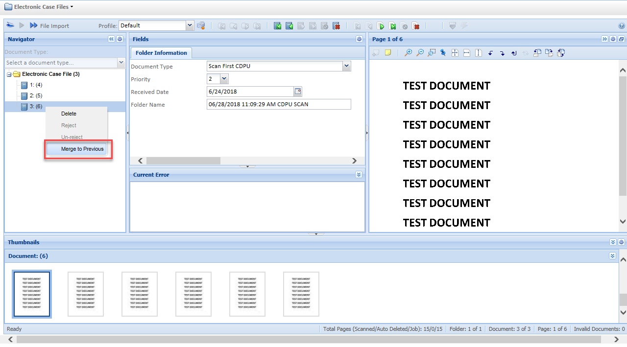Select the zoom to region tool
This screenshot has width=627, height=347.
click(x=432, y=53)
